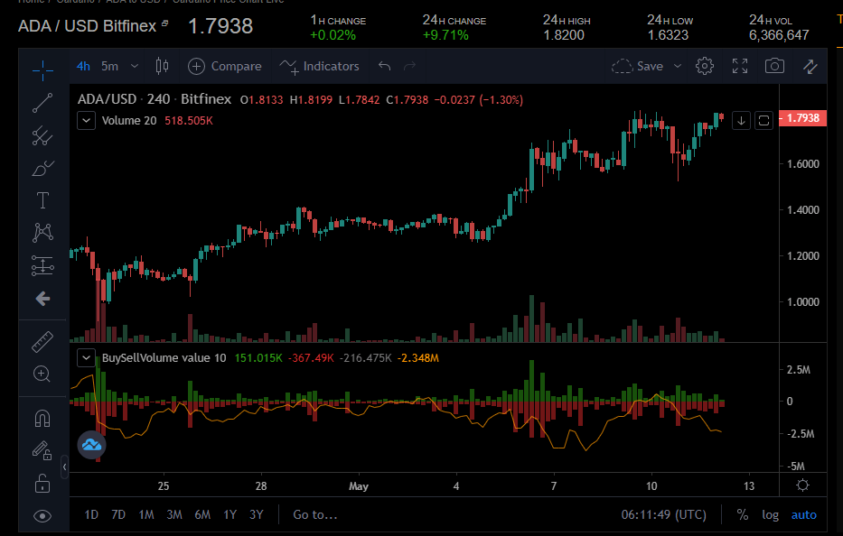Toggle logarithmic scale
The width and height of the screenshot is (843, 536).
tap(771, 514)
